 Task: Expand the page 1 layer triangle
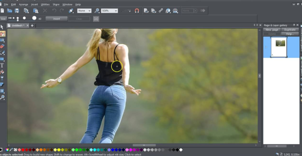(x=266, y=47)
